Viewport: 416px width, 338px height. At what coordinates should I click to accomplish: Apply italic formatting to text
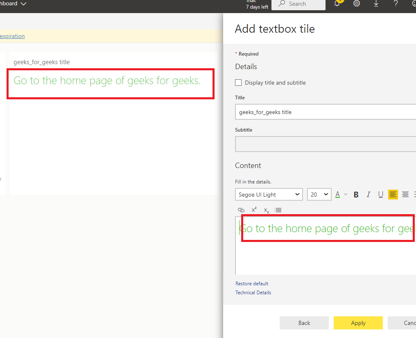368,195
